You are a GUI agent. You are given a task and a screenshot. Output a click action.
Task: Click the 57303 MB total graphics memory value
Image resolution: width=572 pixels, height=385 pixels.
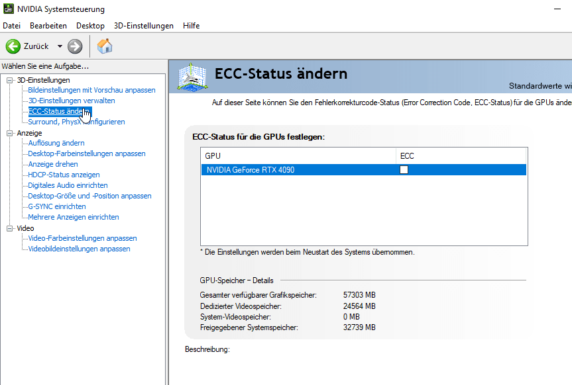point(359,295)
